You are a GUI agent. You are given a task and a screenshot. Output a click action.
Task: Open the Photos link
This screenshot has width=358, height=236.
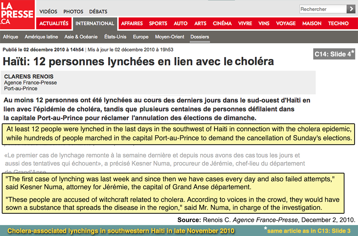[x=73, y=12]
